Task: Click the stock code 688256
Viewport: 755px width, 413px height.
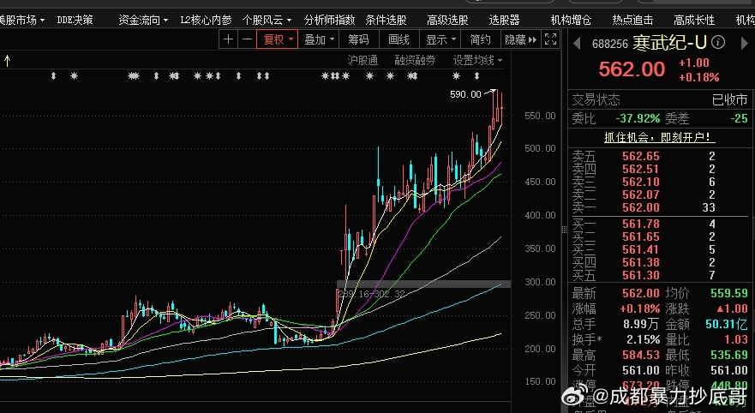Action: click(610, 45)
